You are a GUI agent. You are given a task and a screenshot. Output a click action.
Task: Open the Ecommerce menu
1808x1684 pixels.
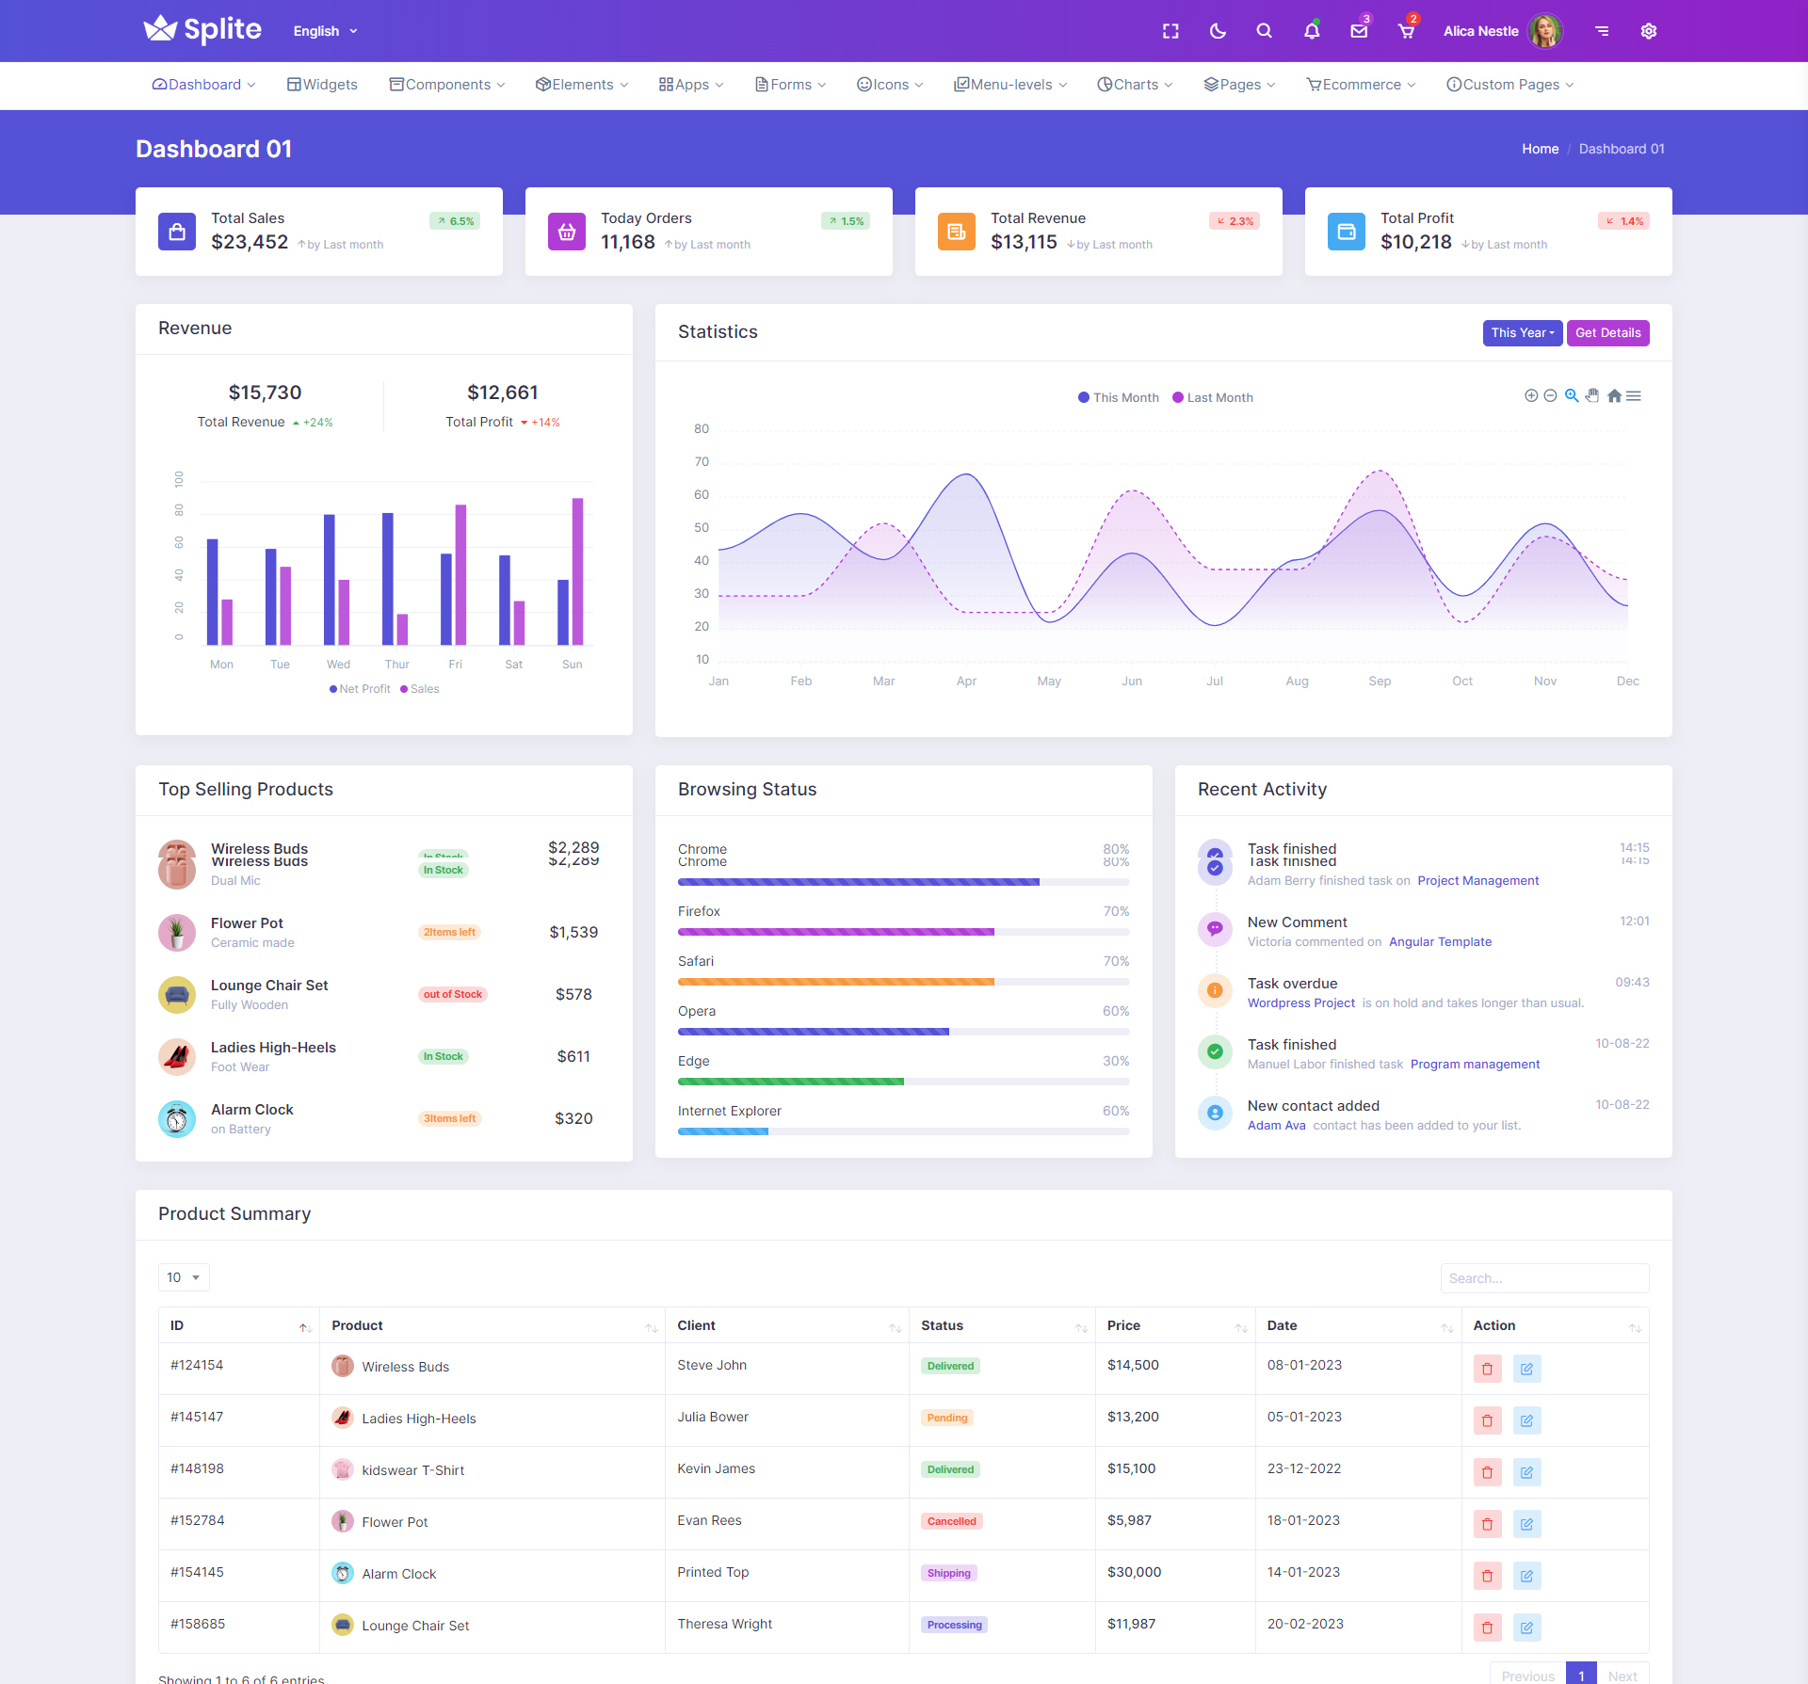1361,85
